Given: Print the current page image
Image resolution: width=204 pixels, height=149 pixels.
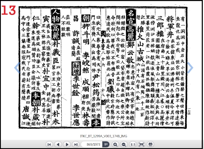Looking at the screenshot, I should [x=150, y=144].
